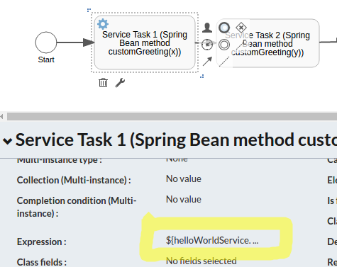The width and height of the screenshot is (337, 267).
Task: Append an exclusive gateway via the diamond icon
Action: tap(241, 28)
